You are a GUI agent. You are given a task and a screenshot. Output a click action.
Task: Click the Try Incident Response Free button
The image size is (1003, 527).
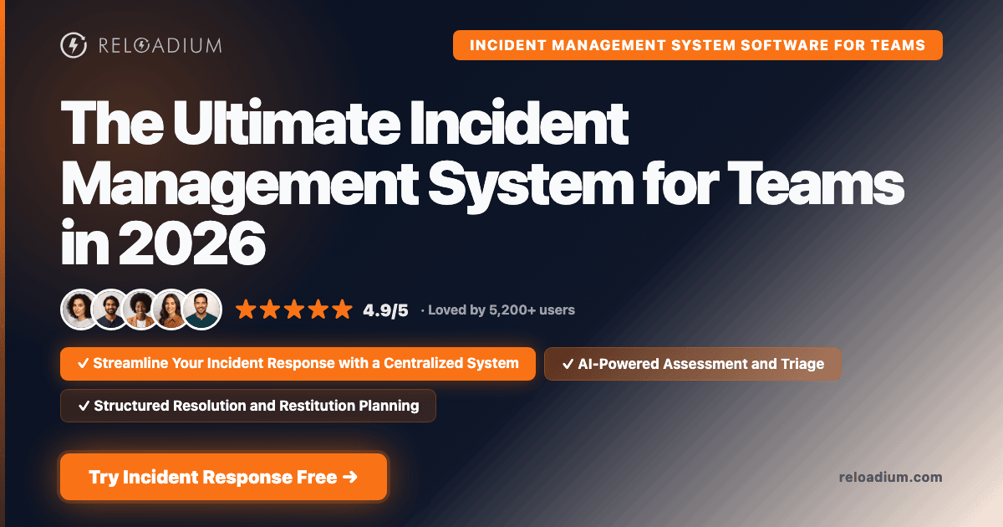(x=223, y=477)
